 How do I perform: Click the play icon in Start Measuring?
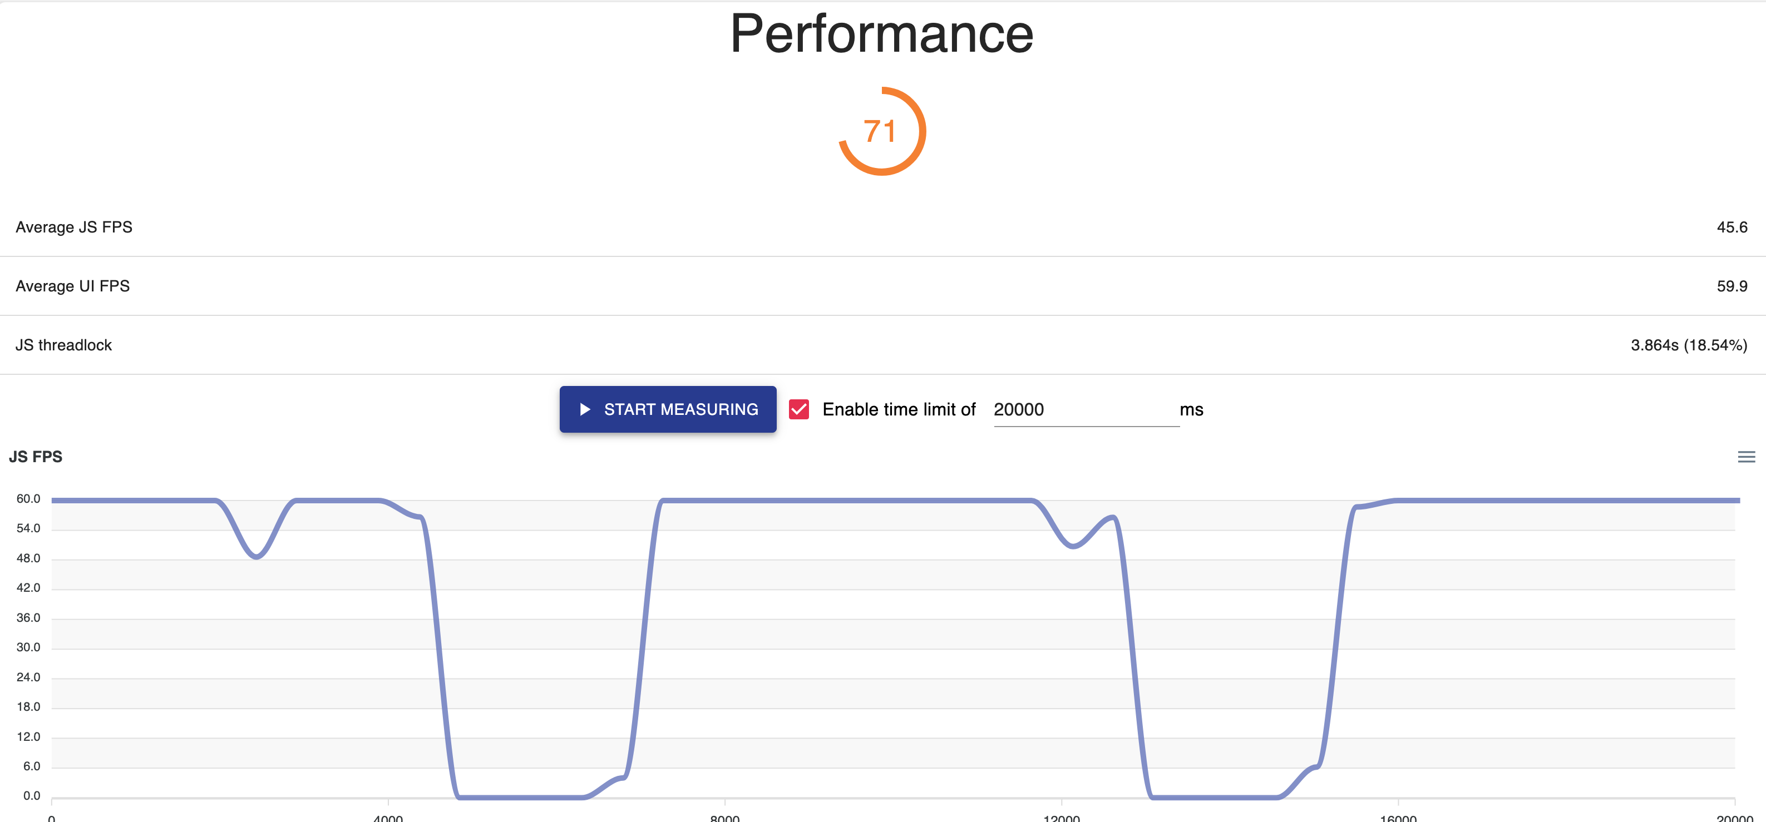click(x=585, y=409)
